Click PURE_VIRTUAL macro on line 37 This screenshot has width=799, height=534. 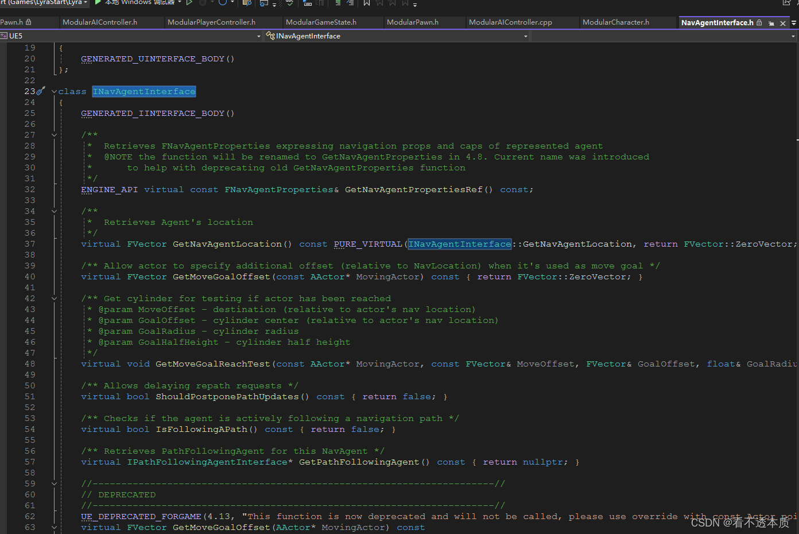pos(368,244)
